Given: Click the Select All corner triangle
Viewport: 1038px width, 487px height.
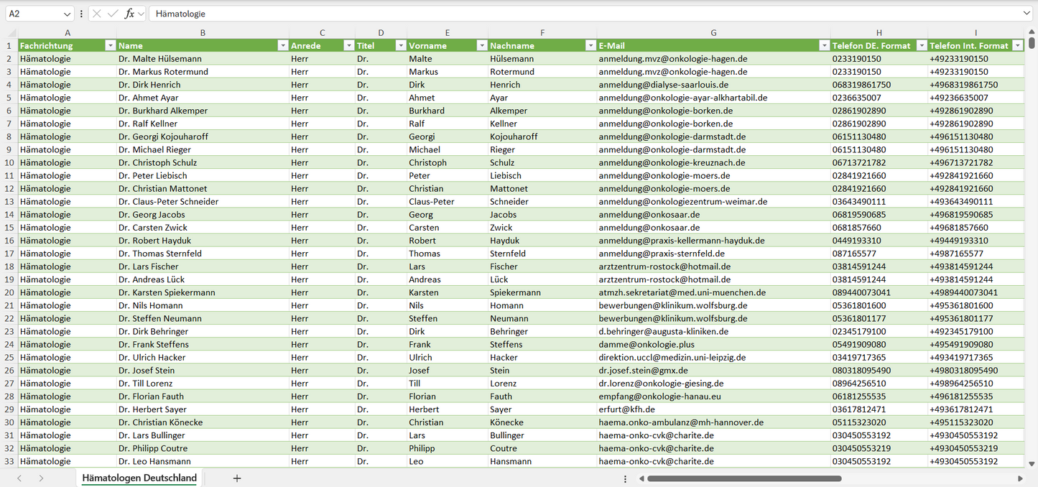Looking at the screenshot, I should (x=11, y=33).
